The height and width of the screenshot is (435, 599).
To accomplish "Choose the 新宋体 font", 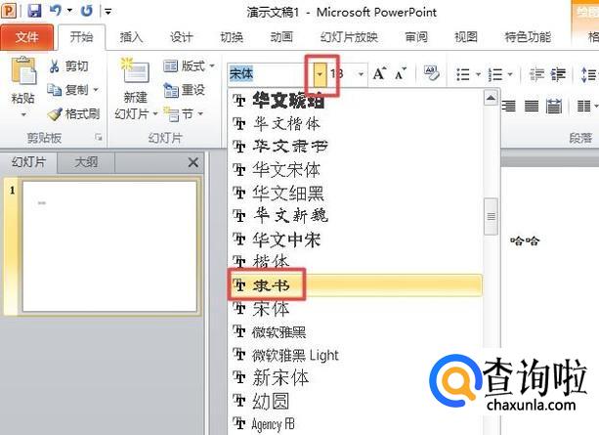I will [x=355, y=378].
